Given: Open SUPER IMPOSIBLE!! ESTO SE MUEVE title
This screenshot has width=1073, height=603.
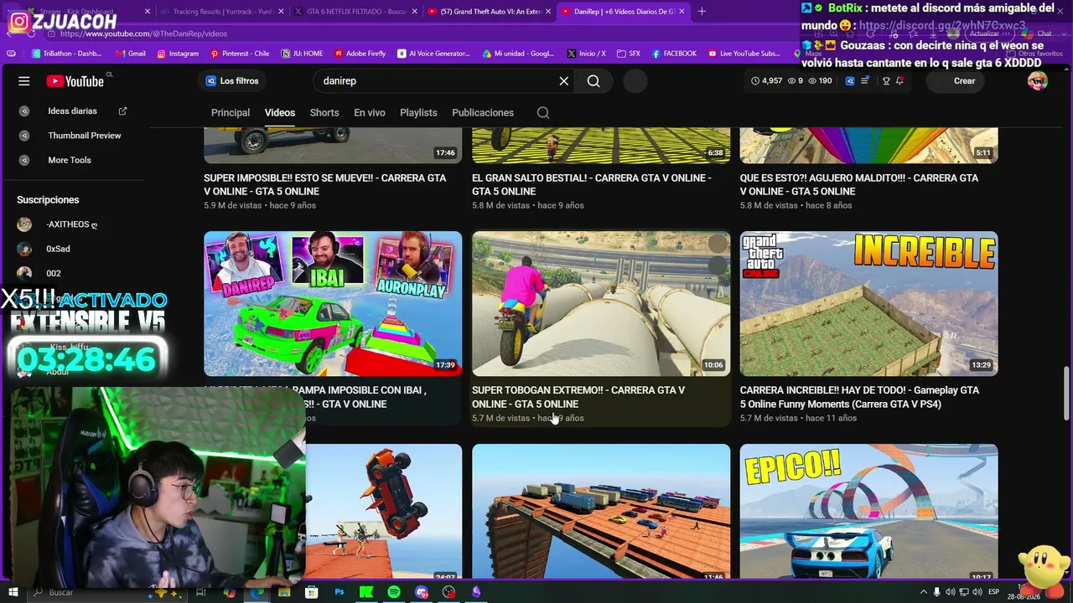Looking at the screenshot, I should (325, 185).
